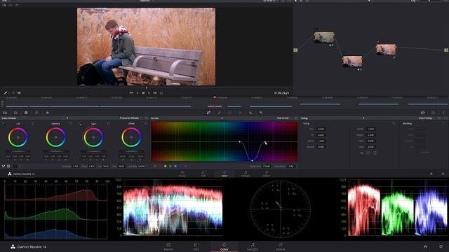
Task: Select blue hue preset dot
Action: point(181,166)
